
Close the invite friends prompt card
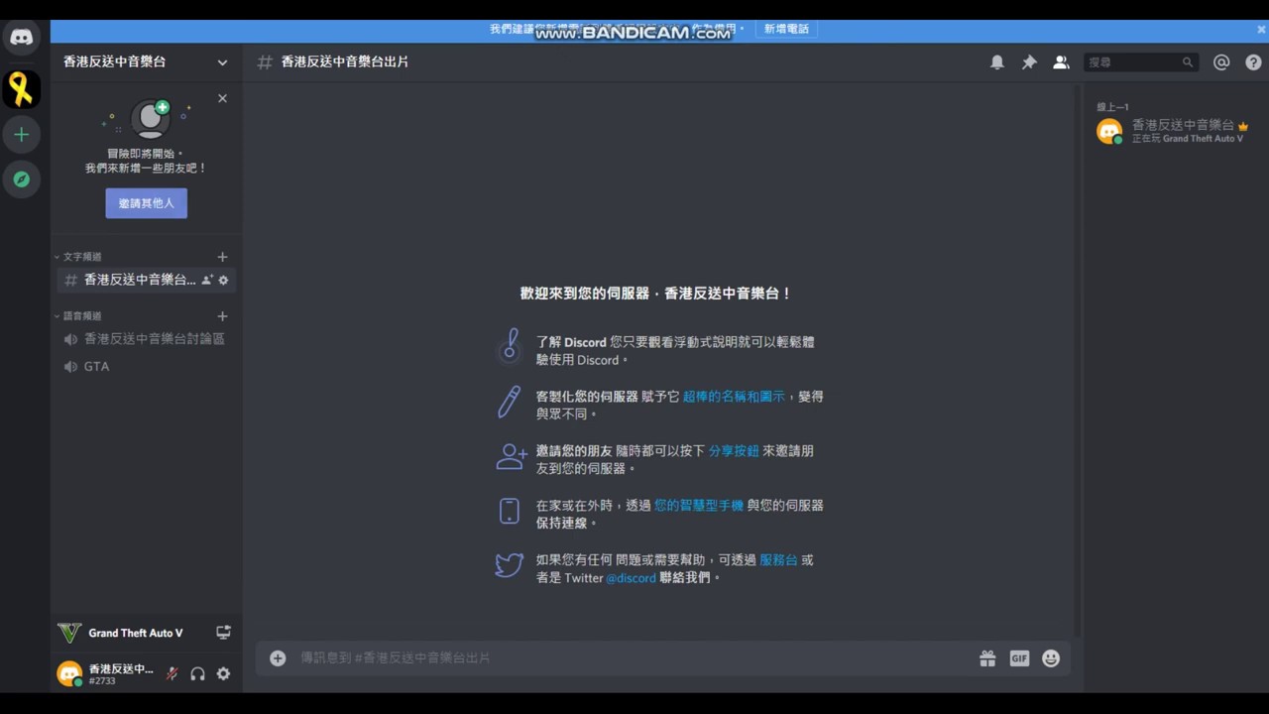click(x=222, y=98)
